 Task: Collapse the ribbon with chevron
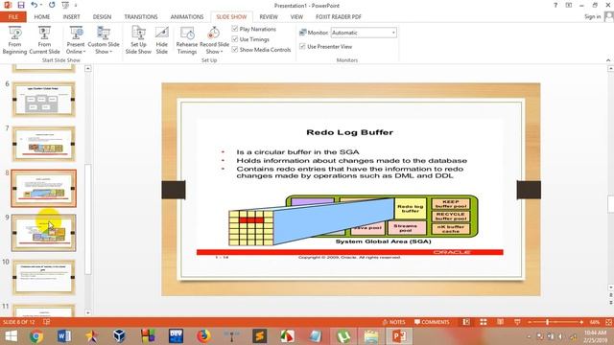pos(608,60)
